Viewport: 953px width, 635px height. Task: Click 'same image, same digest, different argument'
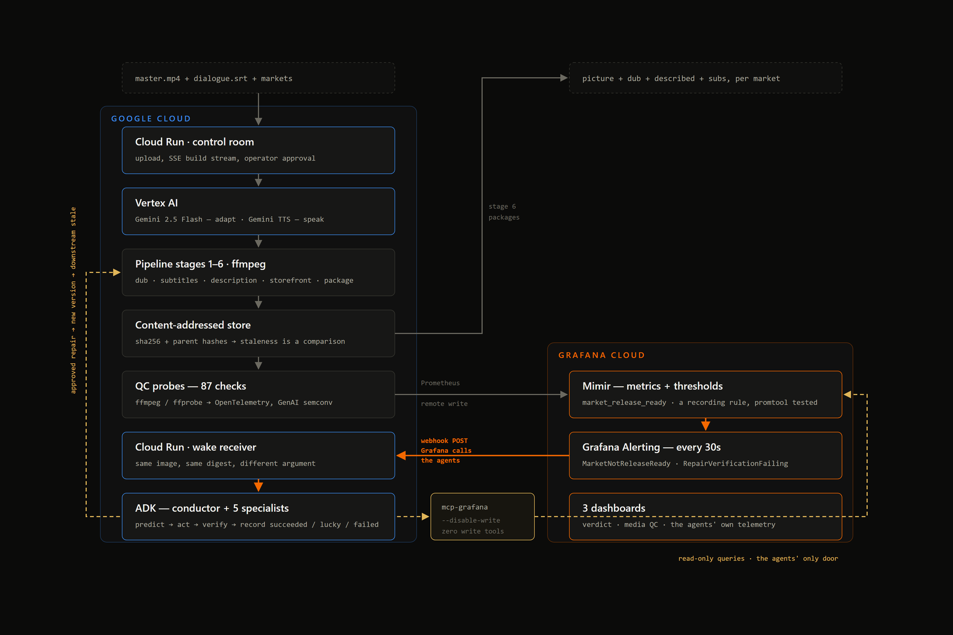click(x=225, y=464)
